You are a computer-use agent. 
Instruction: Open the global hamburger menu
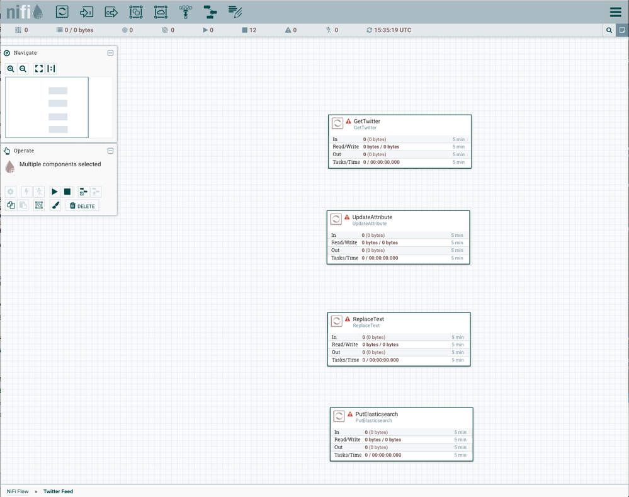[615, 11]
